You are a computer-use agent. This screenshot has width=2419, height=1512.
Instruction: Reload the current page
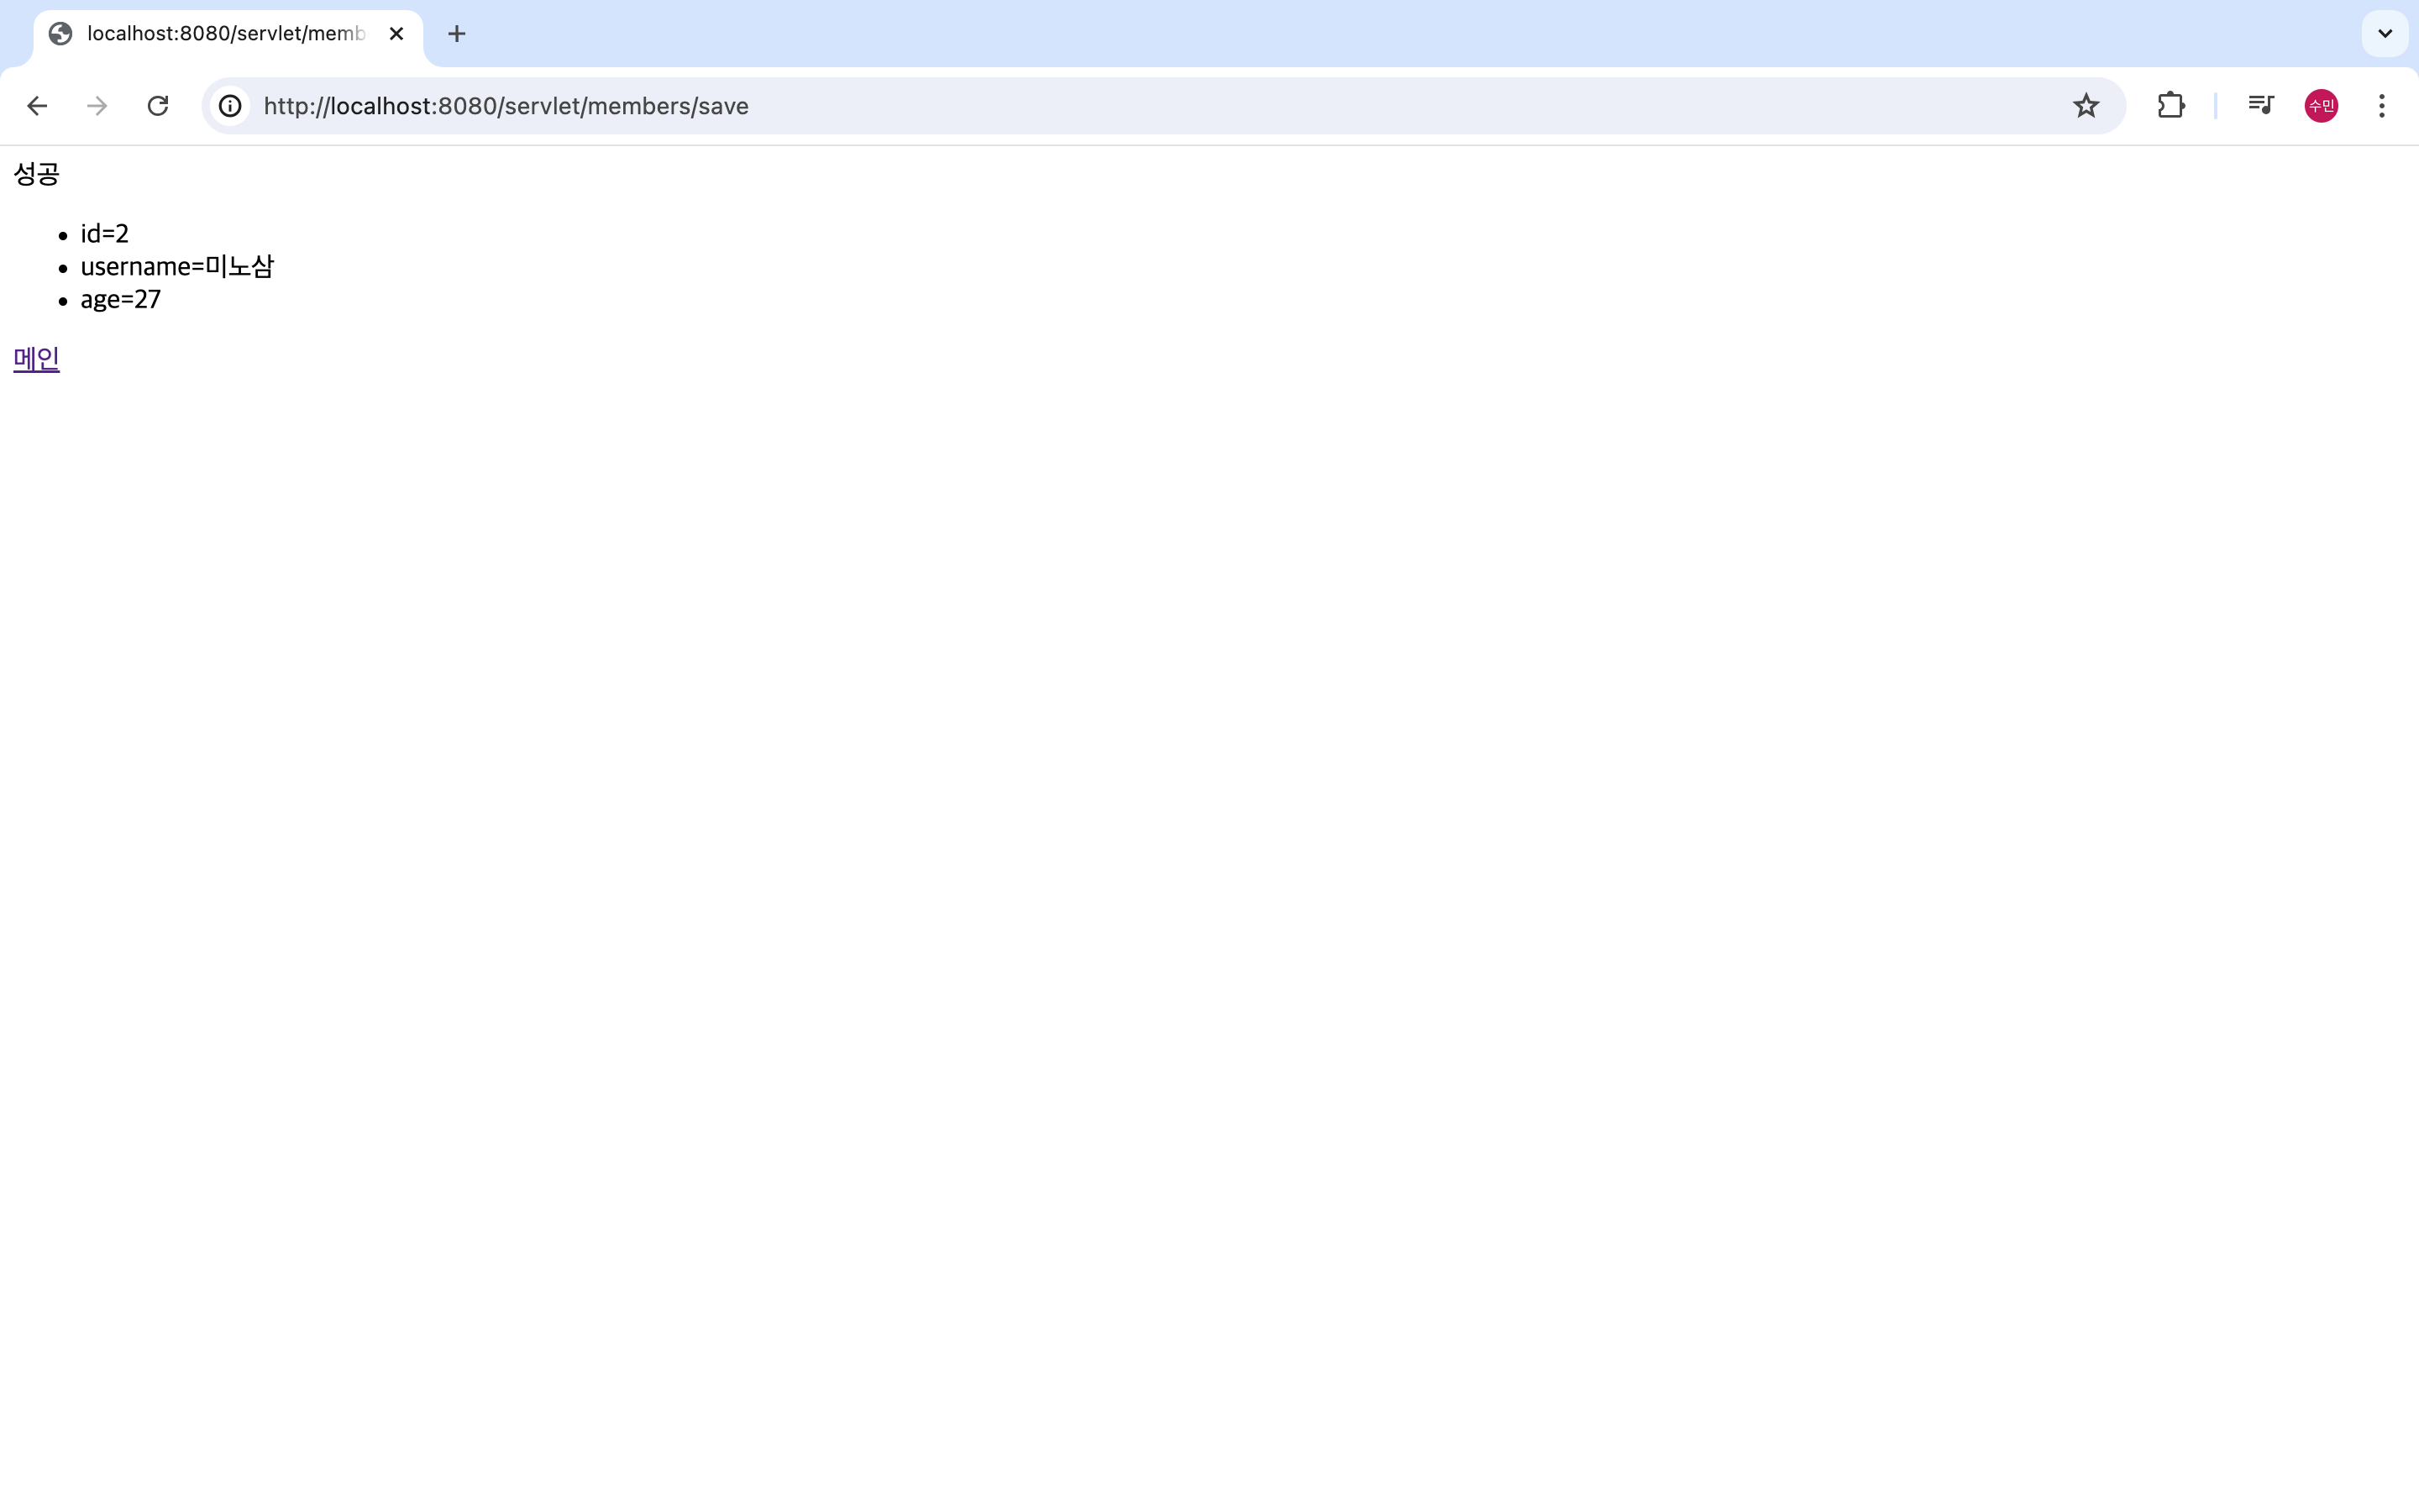click(x=158, y=106)
